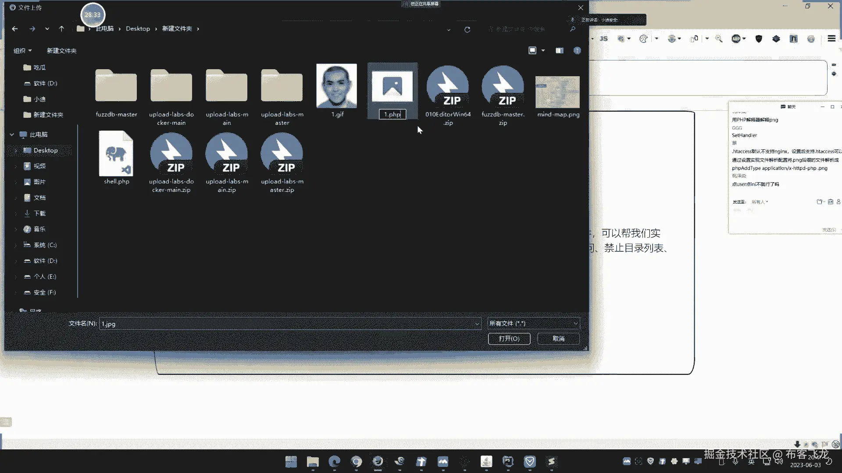Expand the Desktop tree item
This screenshot has height=473, width=842.
[16, 151]
